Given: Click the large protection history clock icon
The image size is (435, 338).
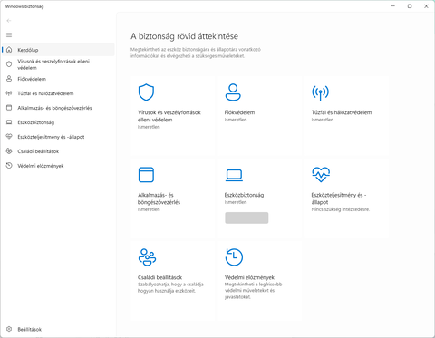Looking at the screenshot, I should (234, 257).
